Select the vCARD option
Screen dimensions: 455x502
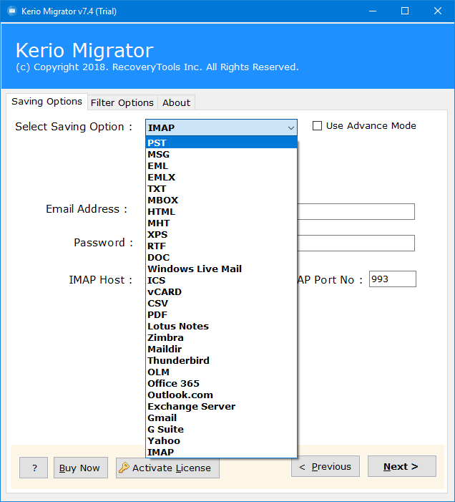(x=221, y=292)
